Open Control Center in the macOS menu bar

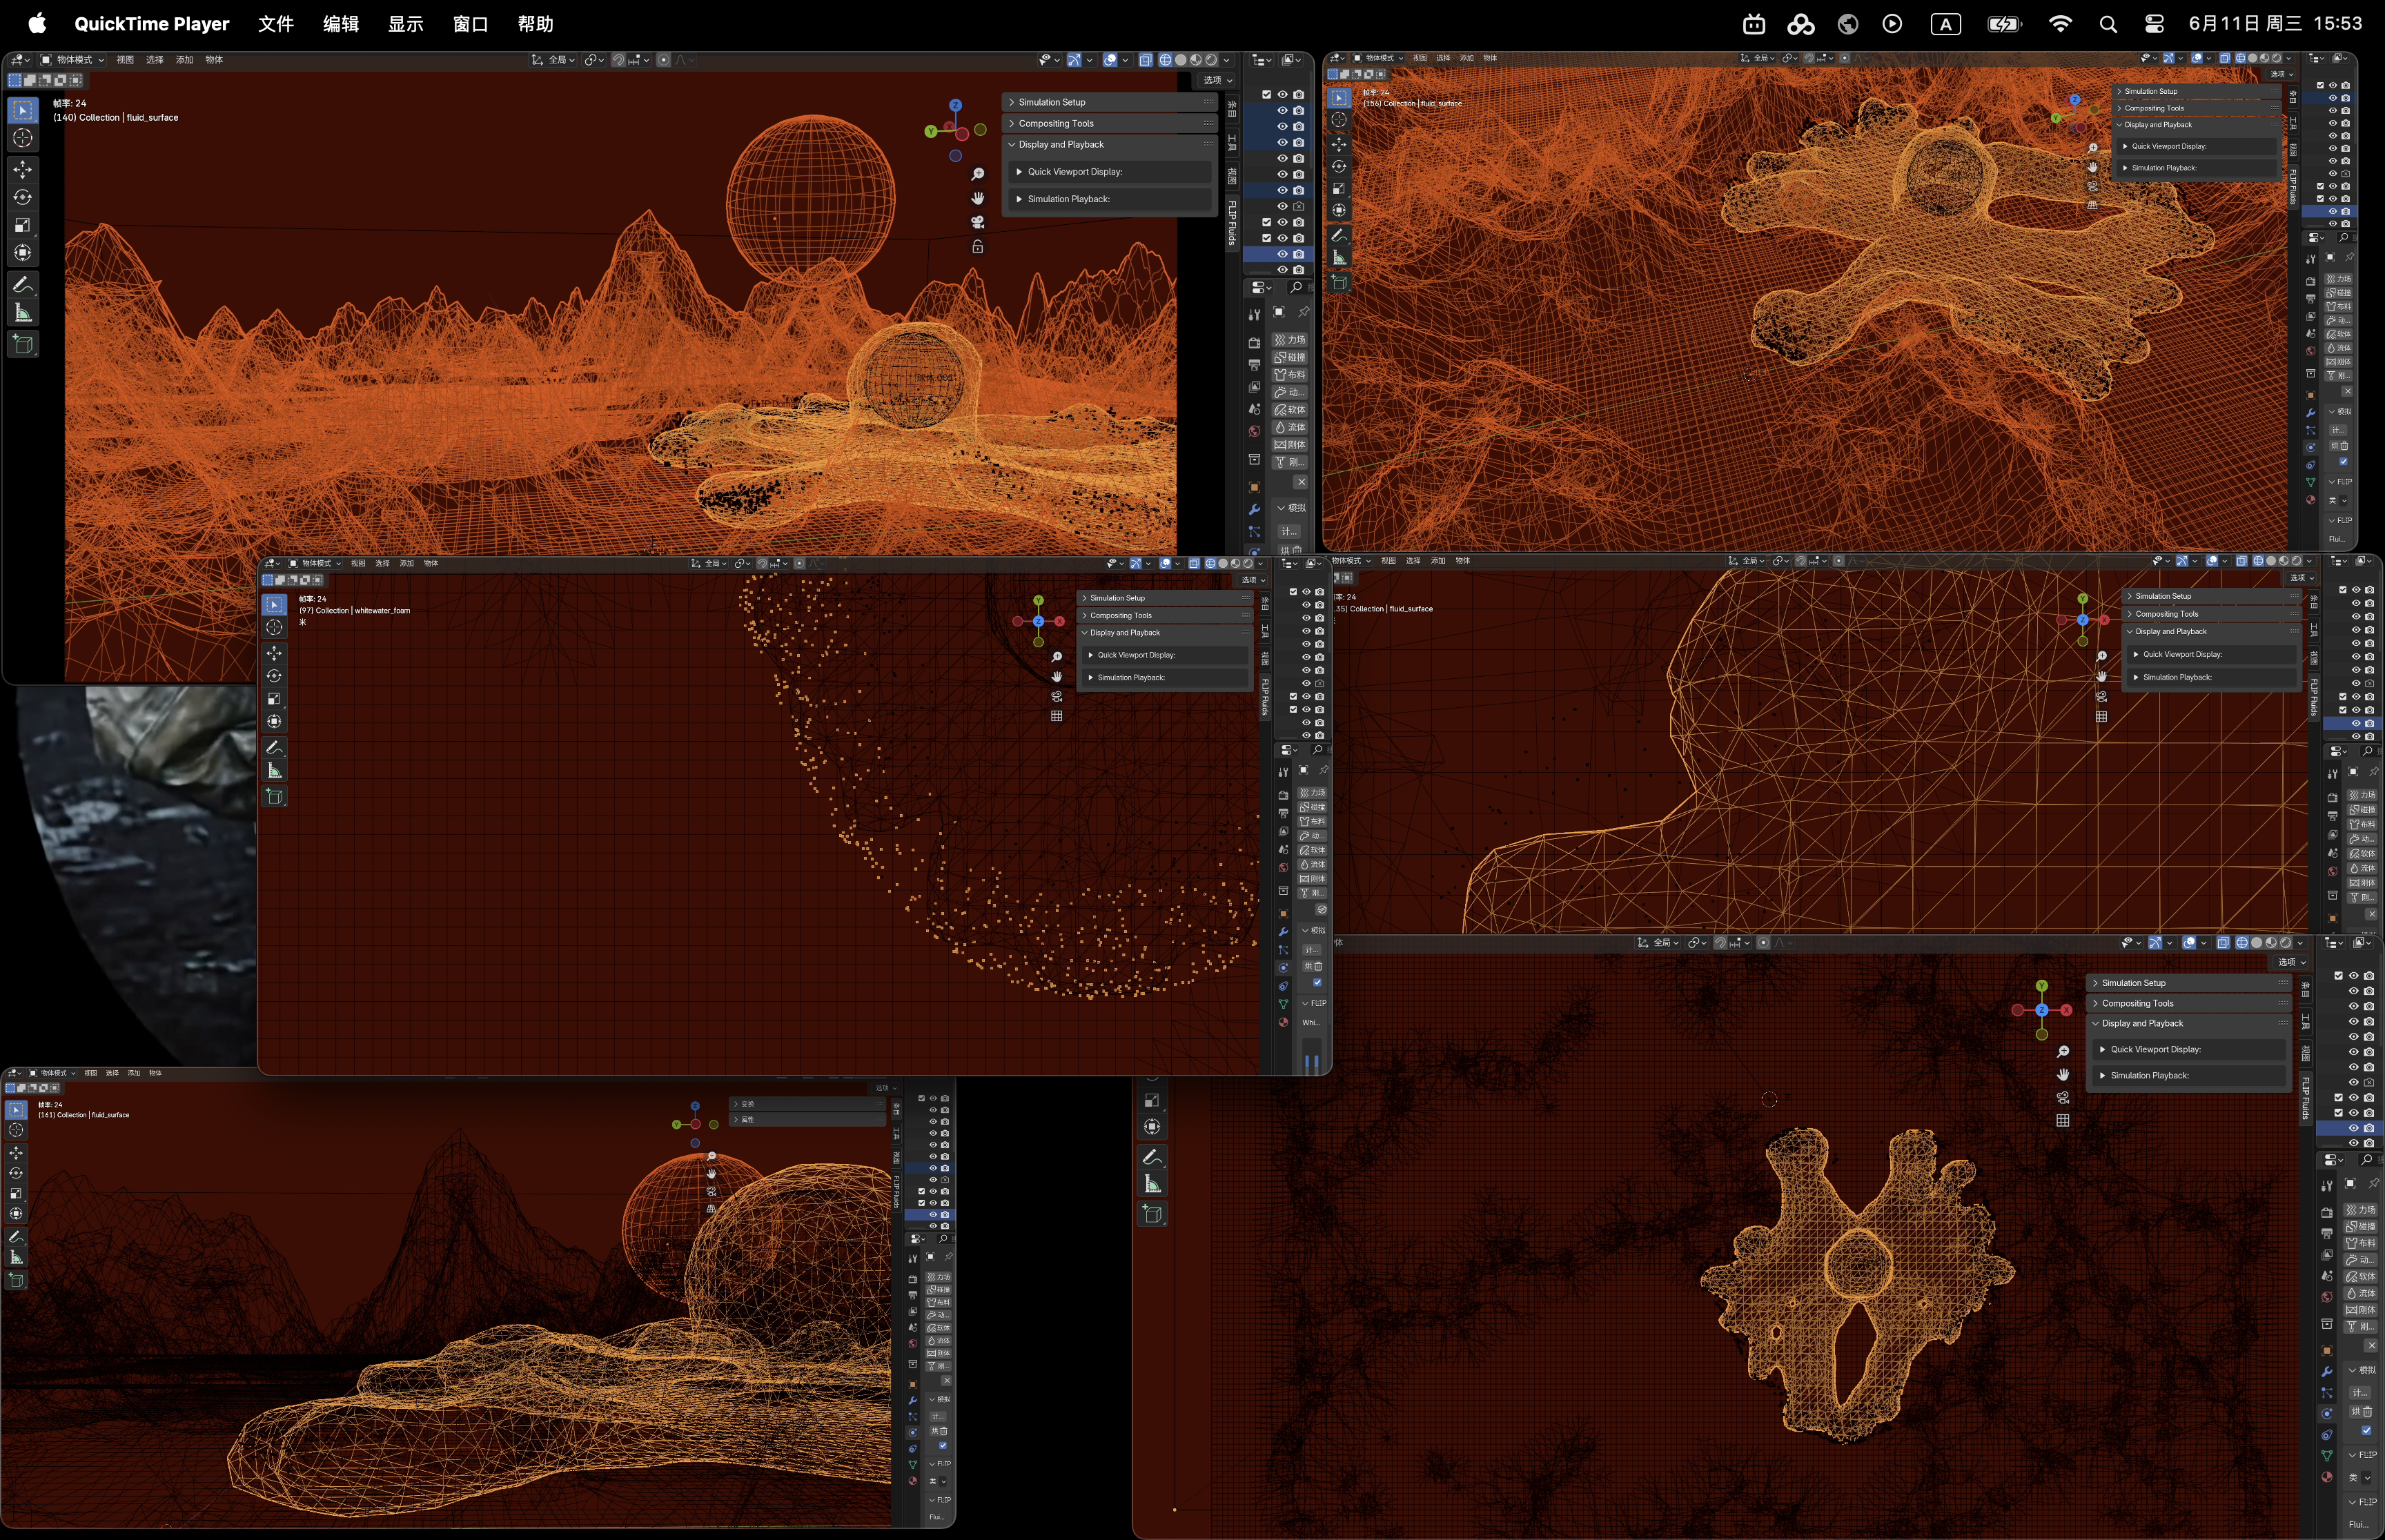pos(2155,24)
